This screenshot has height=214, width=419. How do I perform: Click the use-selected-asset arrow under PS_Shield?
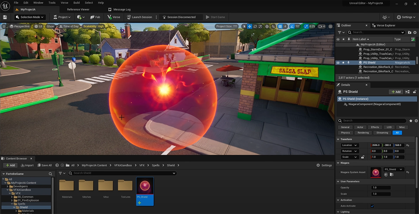tap(386, 174)
